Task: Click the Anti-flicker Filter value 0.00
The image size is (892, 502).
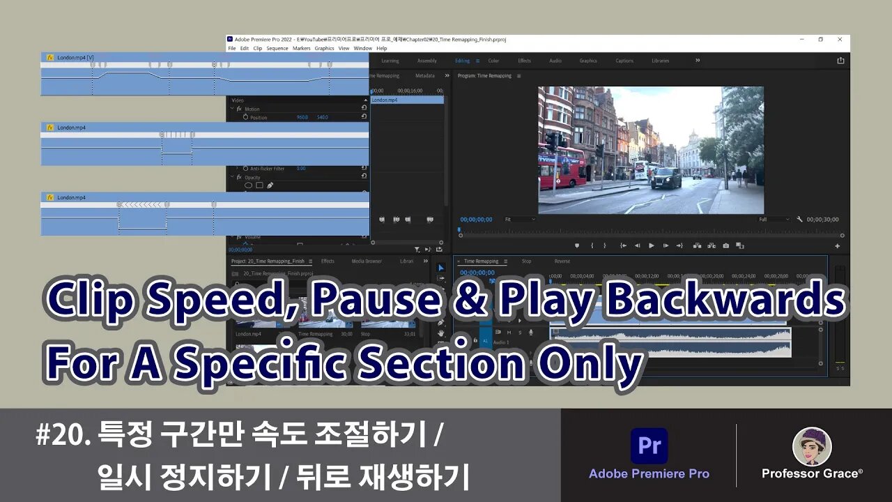Action: click(x=301, y=168)
